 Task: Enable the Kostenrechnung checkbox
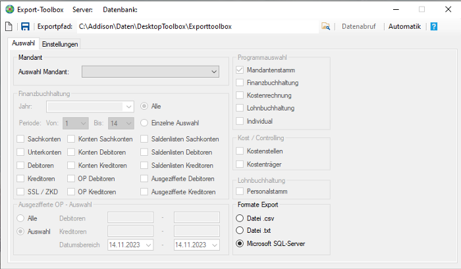(240, 95)
